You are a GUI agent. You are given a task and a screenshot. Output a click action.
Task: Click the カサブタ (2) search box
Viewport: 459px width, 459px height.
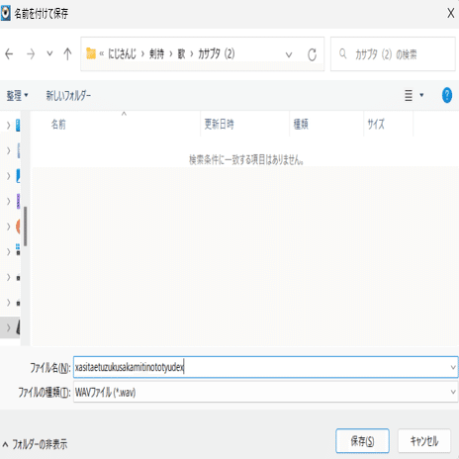click(393, 54)
